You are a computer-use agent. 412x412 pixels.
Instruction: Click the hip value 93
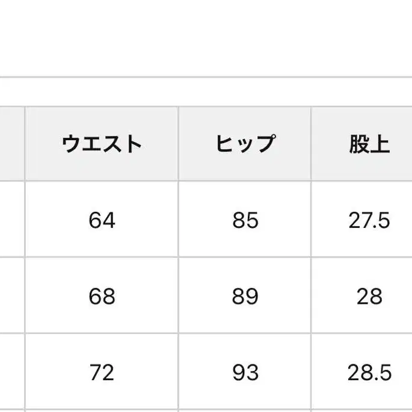pyautogui.click(x=245, y=373)
